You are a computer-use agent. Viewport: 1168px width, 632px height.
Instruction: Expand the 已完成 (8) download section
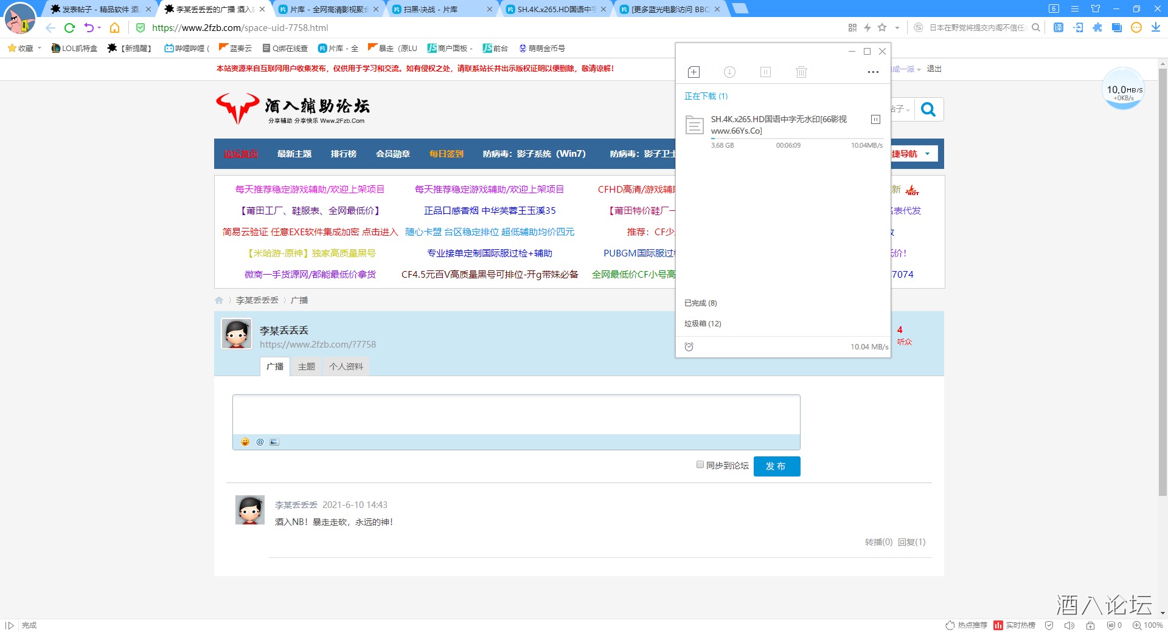(700, 303)
